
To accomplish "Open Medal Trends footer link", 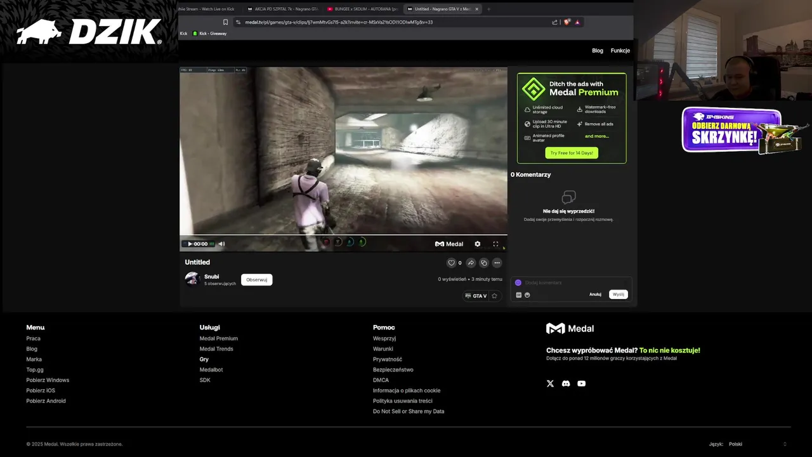I will point(216,349).
